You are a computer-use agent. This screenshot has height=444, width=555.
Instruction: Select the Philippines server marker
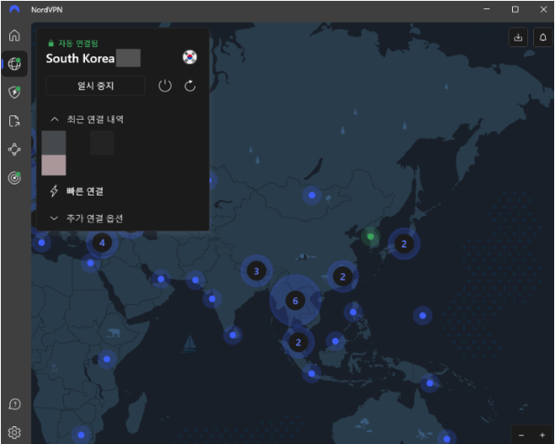[x=353, y=312]
